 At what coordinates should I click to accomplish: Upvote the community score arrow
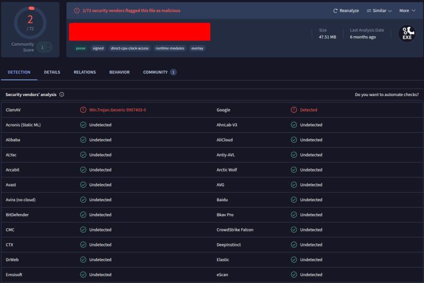[x=48, y=45]
